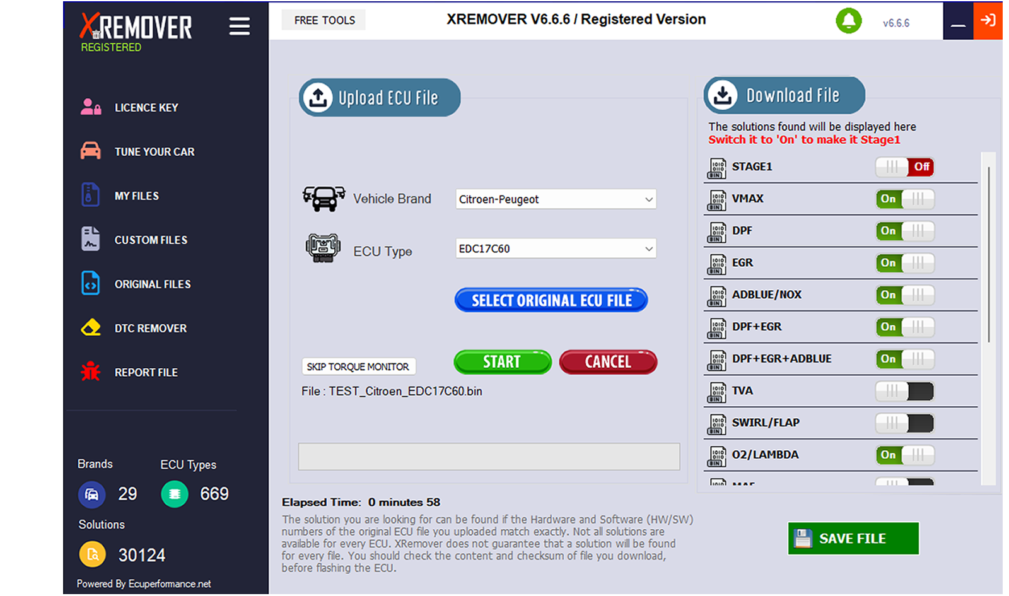Toggle the ADBLUE/NOX switch

pos(904,295)
